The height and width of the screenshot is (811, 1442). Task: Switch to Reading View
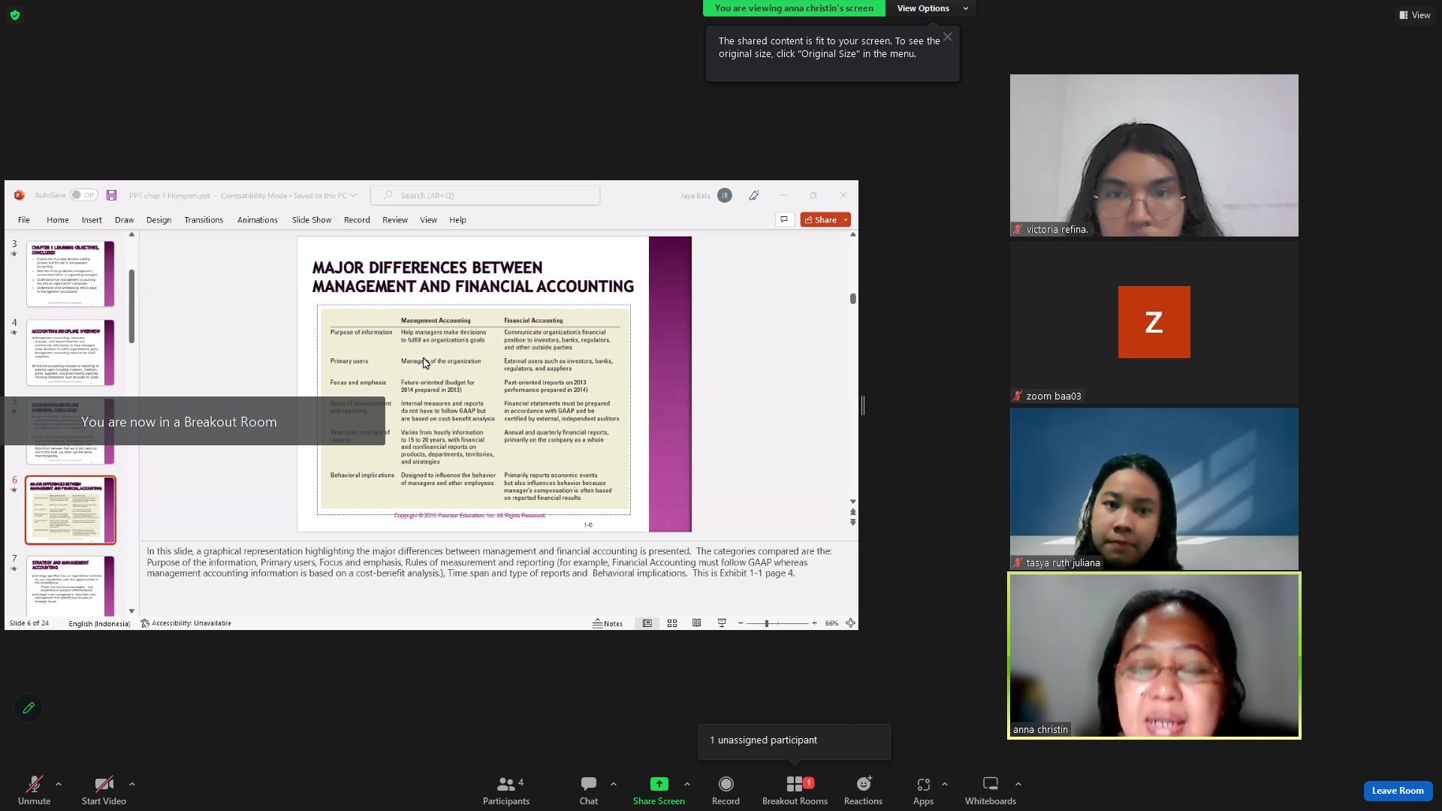pos(697,623)
